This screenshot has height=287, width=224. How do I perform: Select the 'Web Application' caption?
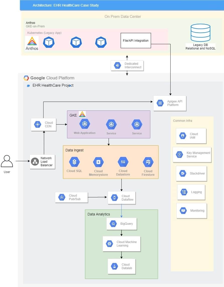pyautogui.click(x=85, y=133)
